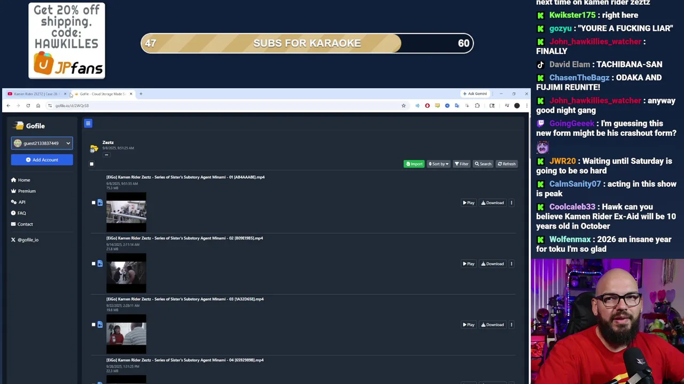
Task: Reload the Gofile page
Action: (28, 106)
